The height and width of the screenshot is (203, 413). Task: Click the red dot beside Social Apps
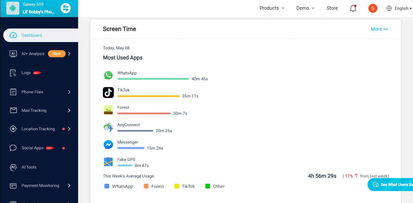63,148
